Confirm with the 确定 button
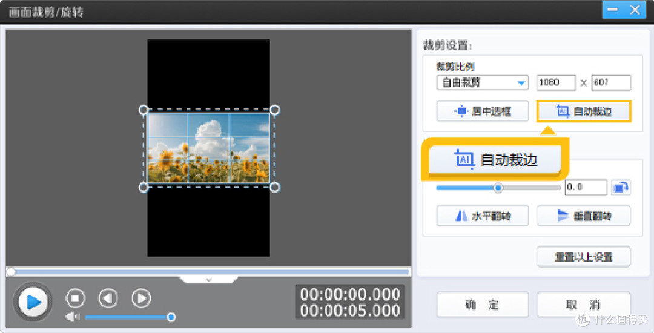The image size is (654, 333). 483,305
